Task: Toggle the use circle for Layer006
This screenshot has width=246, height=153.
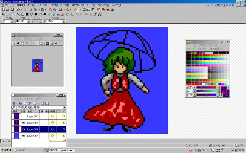Action: tap(52, 116)
